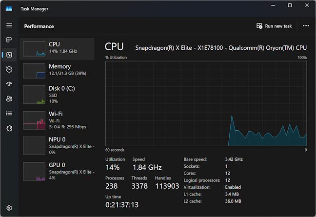Select the GPU 0 entry
This screenshot has width=316, height=217.
57,171
